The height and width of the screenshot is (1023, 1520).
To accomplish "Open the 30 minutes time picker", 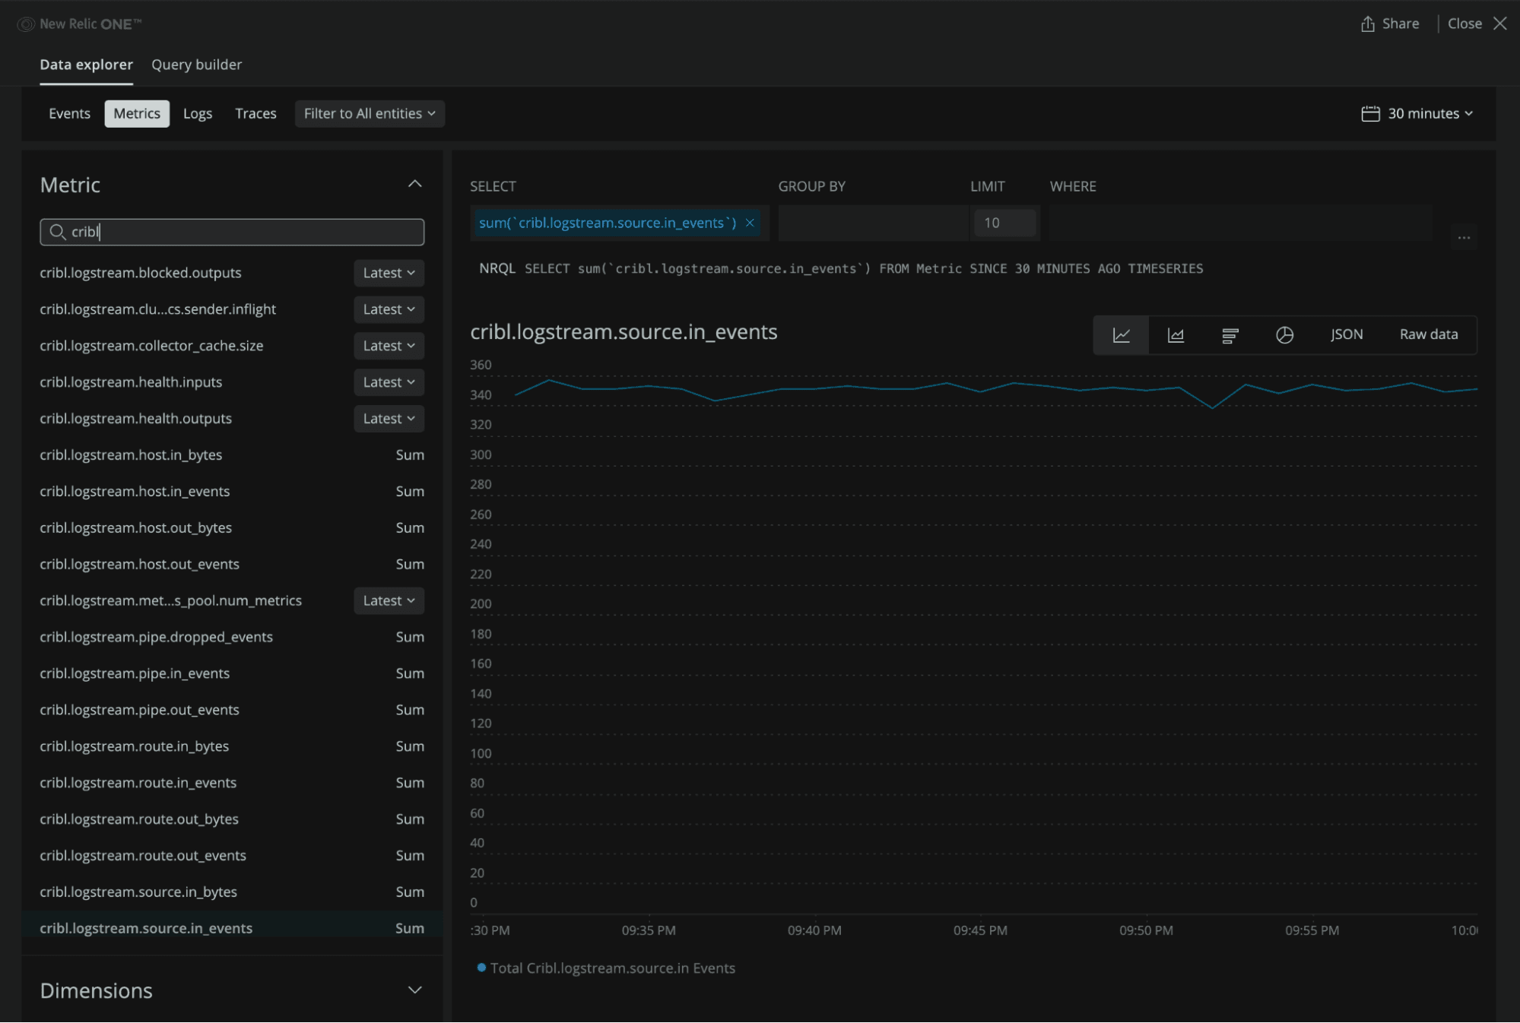I will [1417, 113].
